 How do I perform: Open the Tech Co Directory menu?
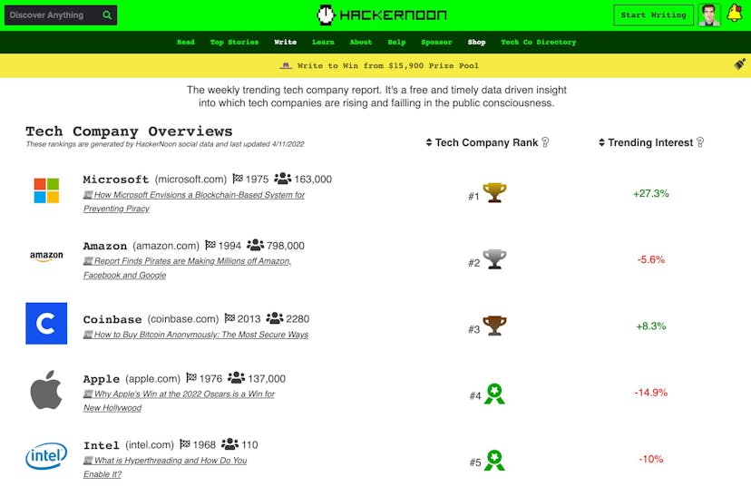(x=539, y=42)
